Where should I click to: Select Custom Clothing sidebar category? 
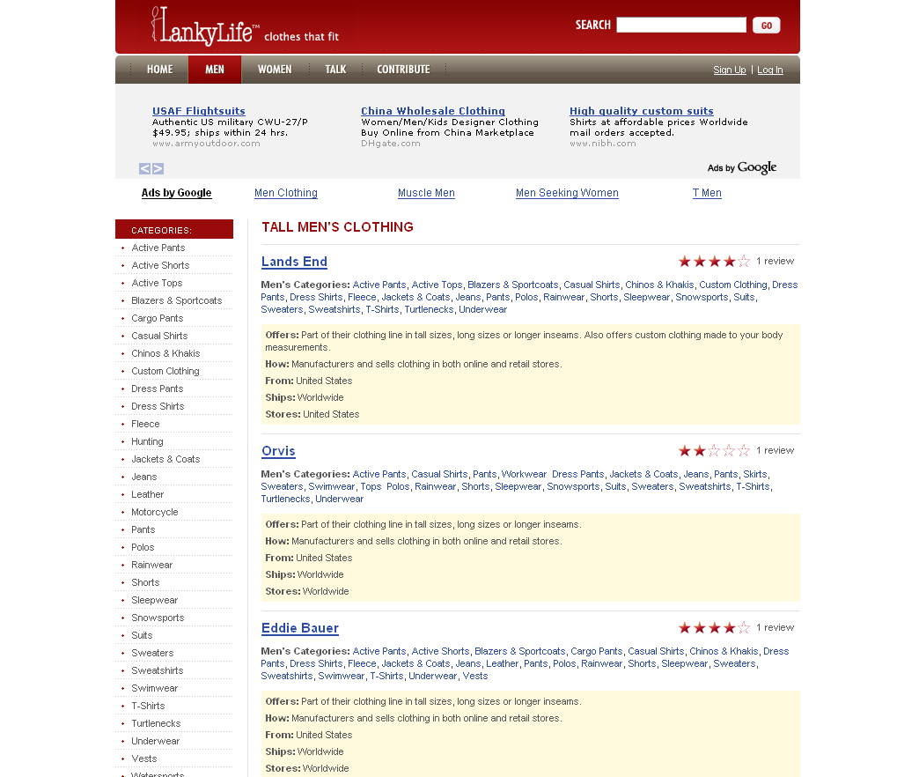tap(165, 371)
